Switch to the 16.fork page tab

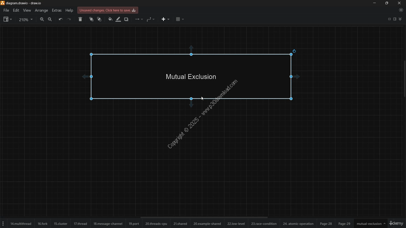[43, 224]
